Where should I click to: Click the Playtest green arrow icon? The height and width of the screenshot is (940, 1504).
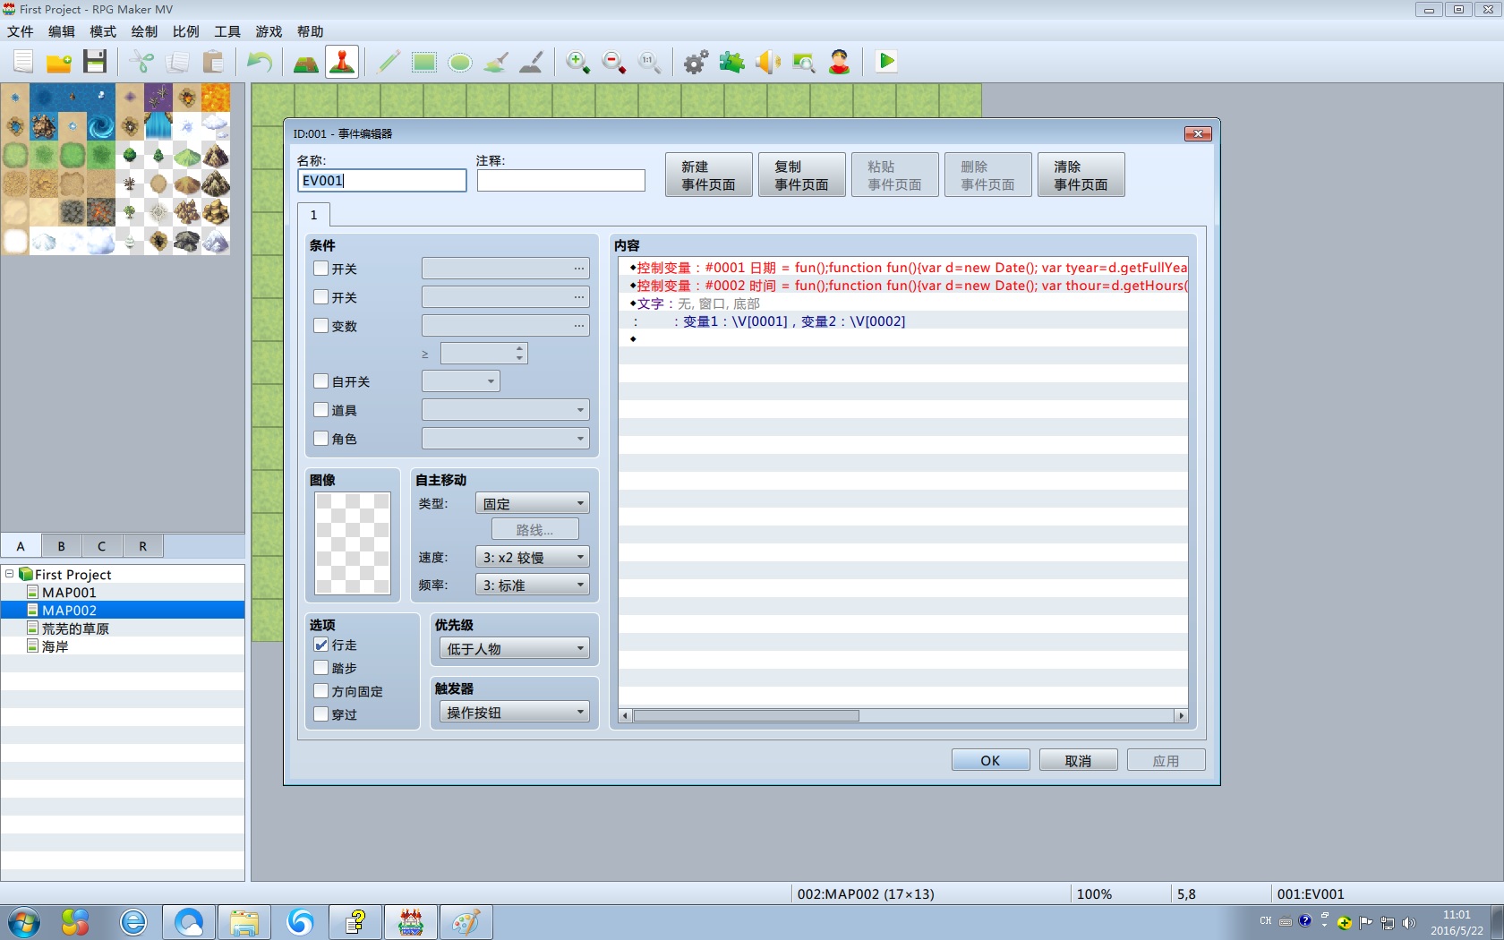pos(886,62)
